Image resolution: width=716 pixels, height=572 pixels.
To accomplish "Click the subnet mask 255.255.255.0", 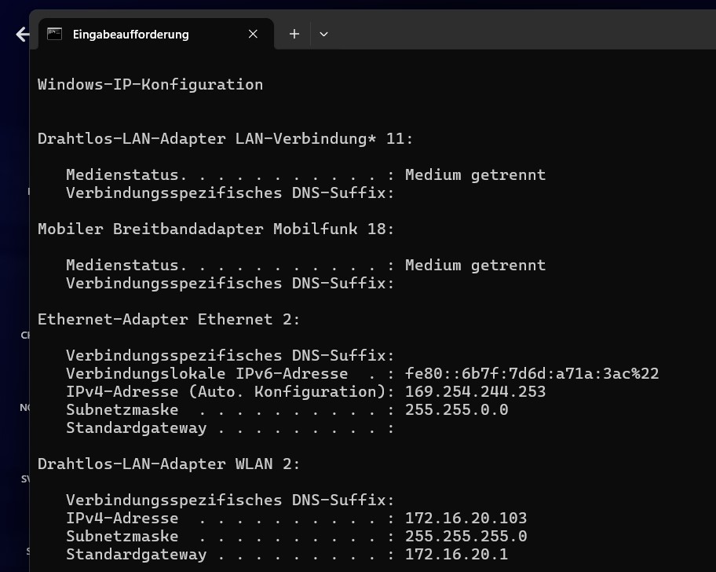I will [x=466, y=536].
